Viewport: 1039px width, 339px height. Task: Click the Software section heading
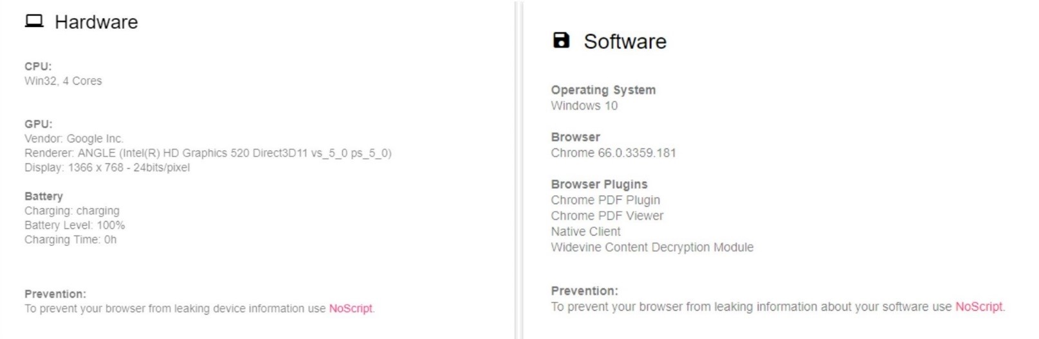[625, 42]
